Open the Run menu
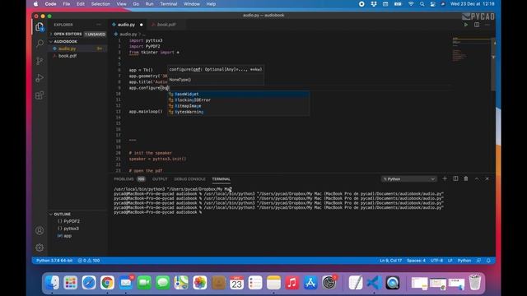This screenshot has width=527, height=296. tap(150, 4)
